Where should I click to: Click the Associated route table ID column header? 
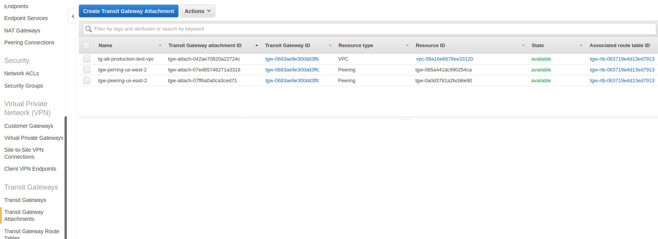[x=620, y=46]
